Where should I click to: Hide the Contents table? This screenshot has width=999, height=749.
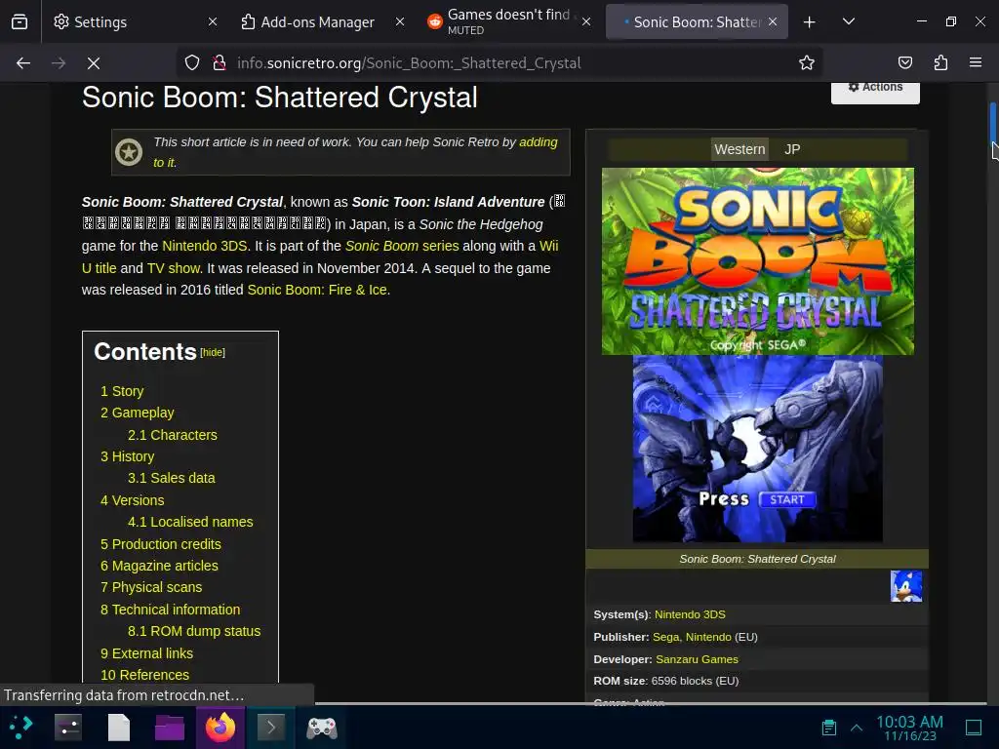[213, 353]
